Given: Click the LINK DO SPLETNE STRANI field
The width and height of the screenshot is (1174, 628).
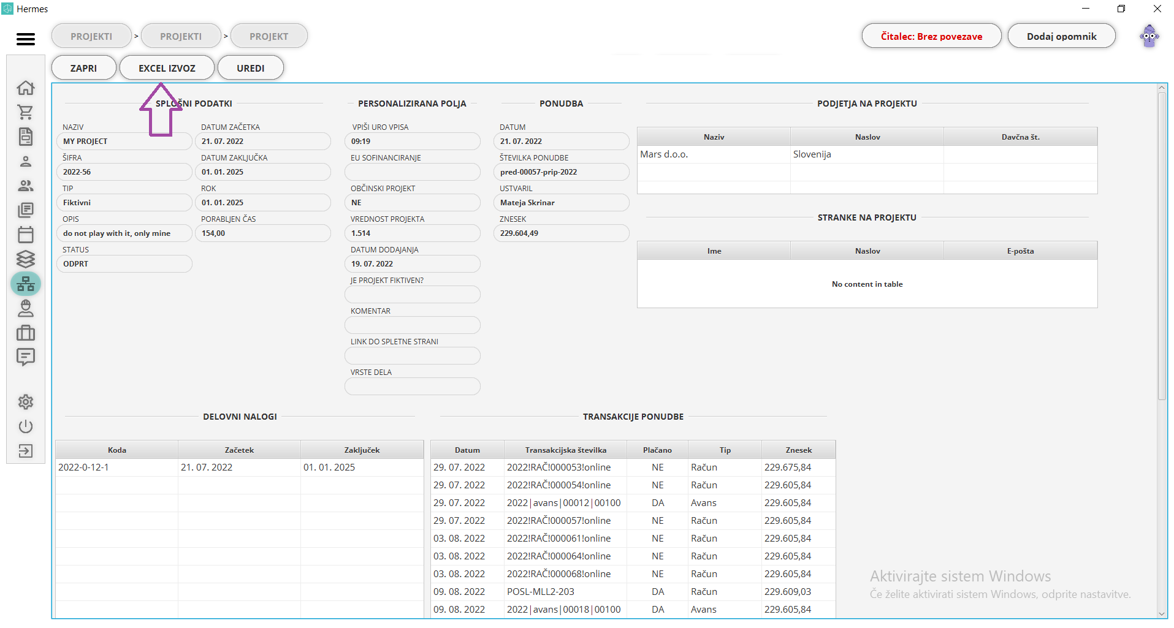Looking at the screenshot, I should coord(413,356).
